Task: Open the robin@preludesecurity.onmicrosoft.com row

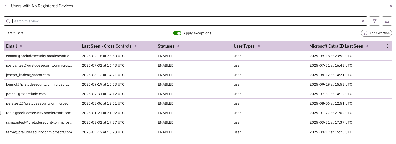Action: point(198,113)
